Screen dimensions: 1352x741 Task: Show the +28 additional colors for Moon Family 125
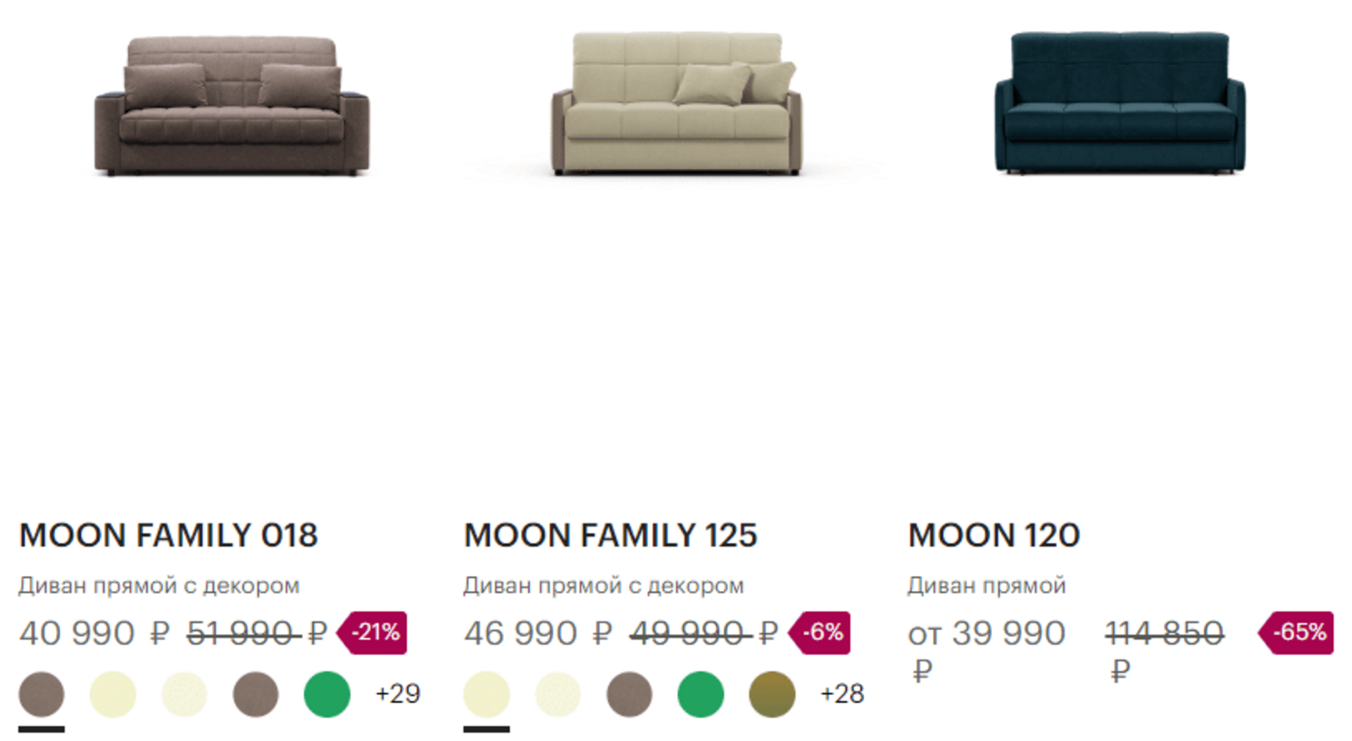point(842,695)
